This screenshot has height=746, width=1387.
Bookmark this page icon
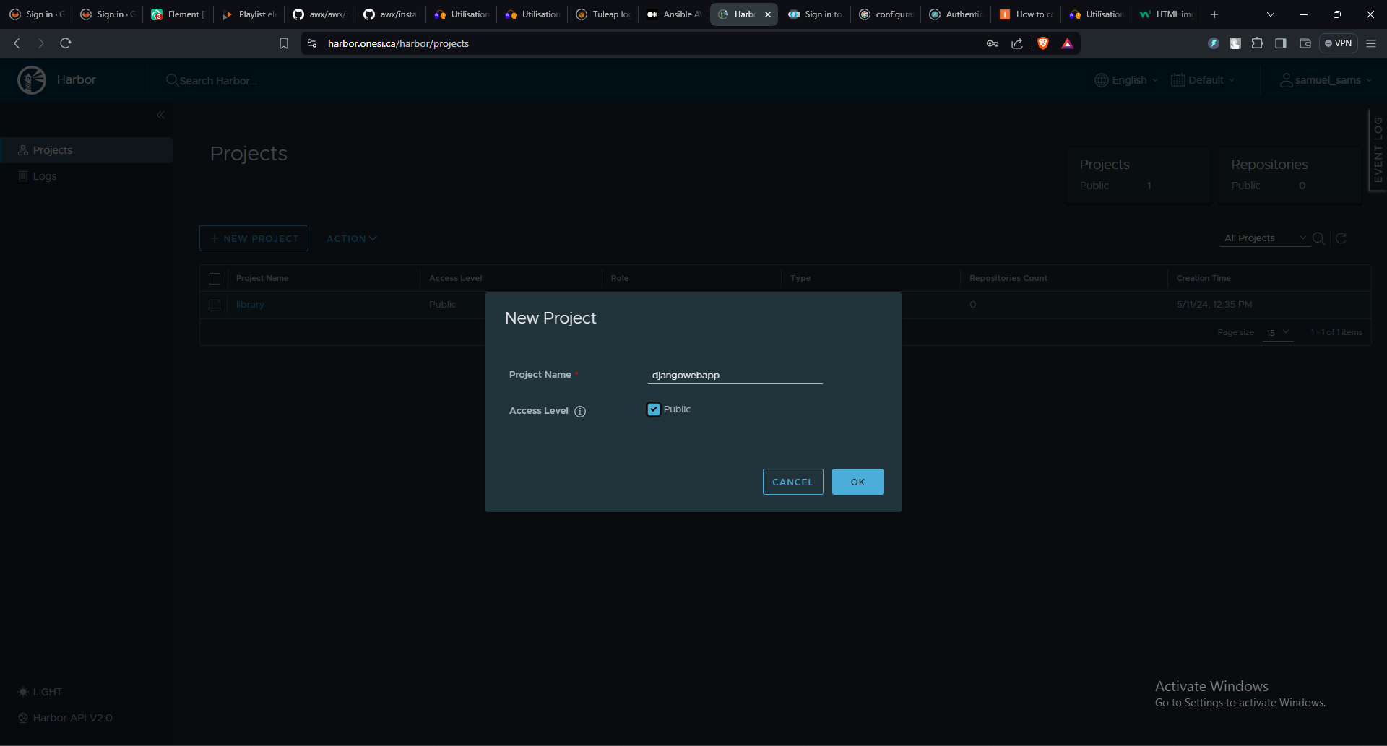(x=284, y=43)
